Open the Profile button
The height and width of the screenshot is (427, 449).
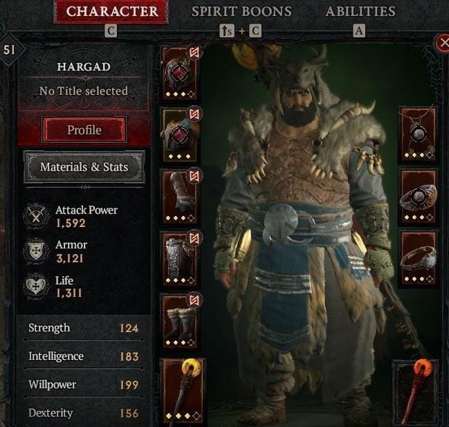(84, 130)
